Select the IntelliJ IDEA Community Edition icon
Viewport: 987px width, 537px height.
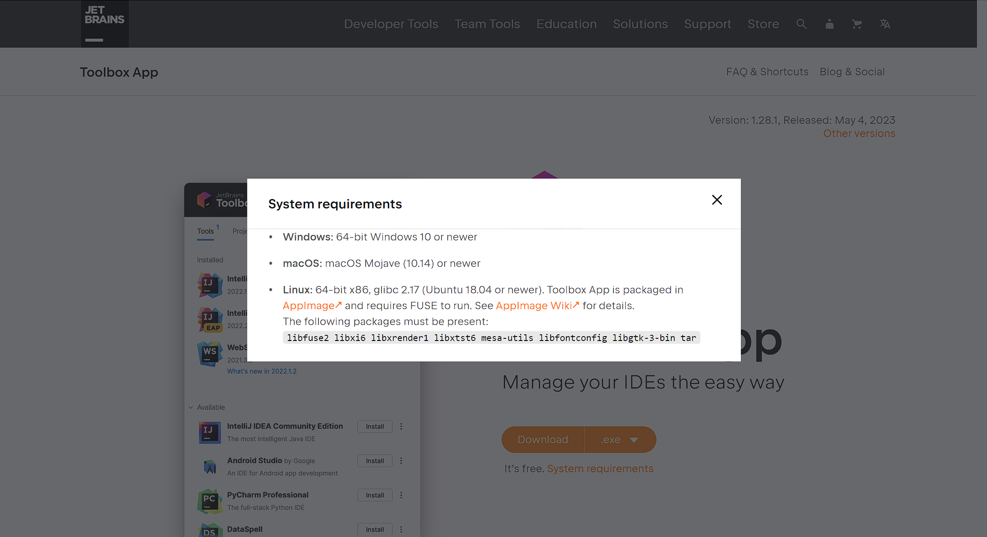coord(209,432)
